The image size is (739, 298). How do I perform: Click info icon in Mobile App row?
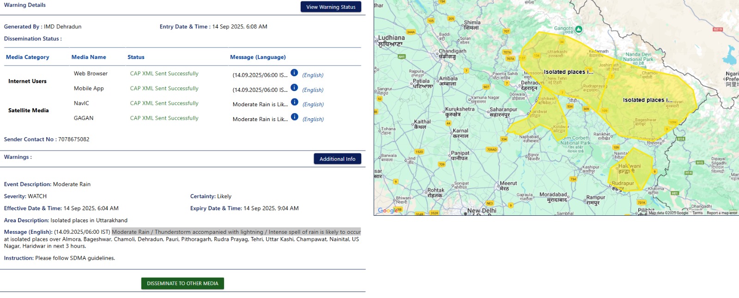294,88
